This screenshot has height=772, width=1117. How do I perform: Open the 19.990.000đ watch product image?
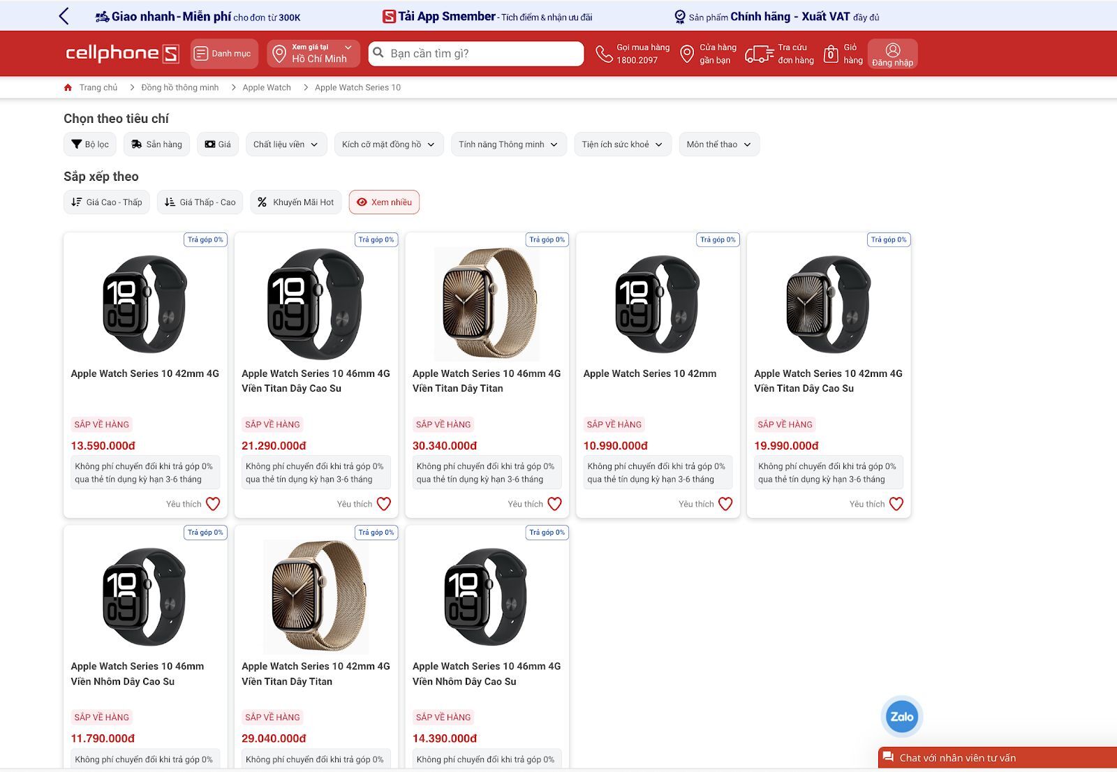[829, 304]
